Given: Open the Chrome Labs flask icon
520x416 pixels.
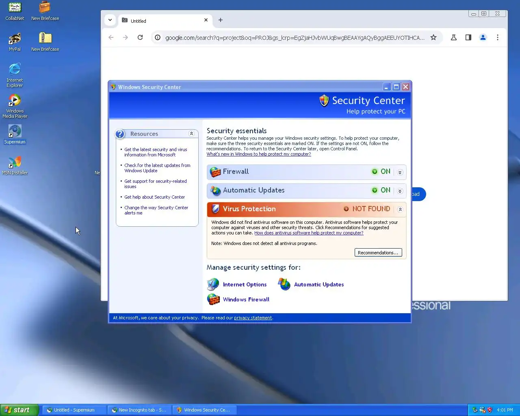Looking at the screenshot, I should tap(454, 37).
